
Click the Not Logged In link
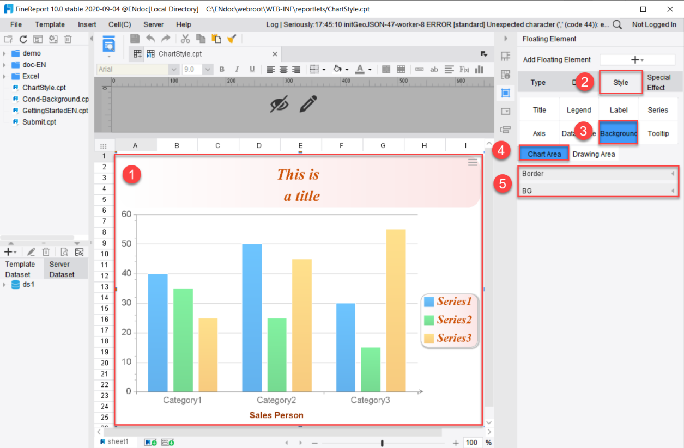coord(654,24)
